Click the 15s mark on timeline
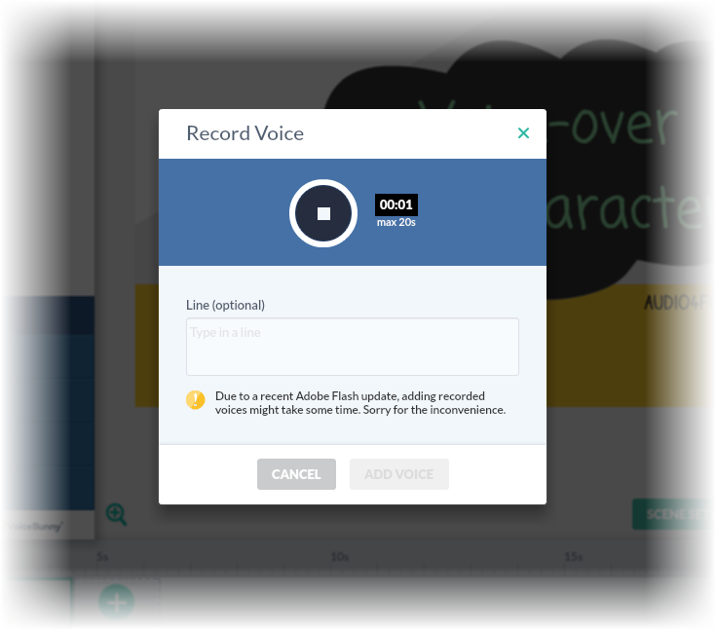 pyautogui.click(x=573, y=557)
